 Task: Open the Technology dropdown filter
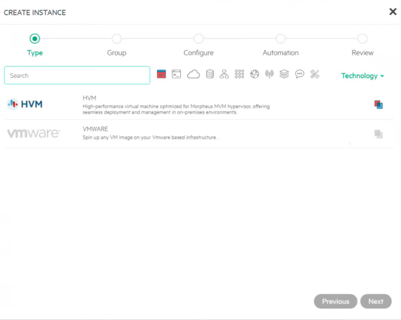pos(362,76)
